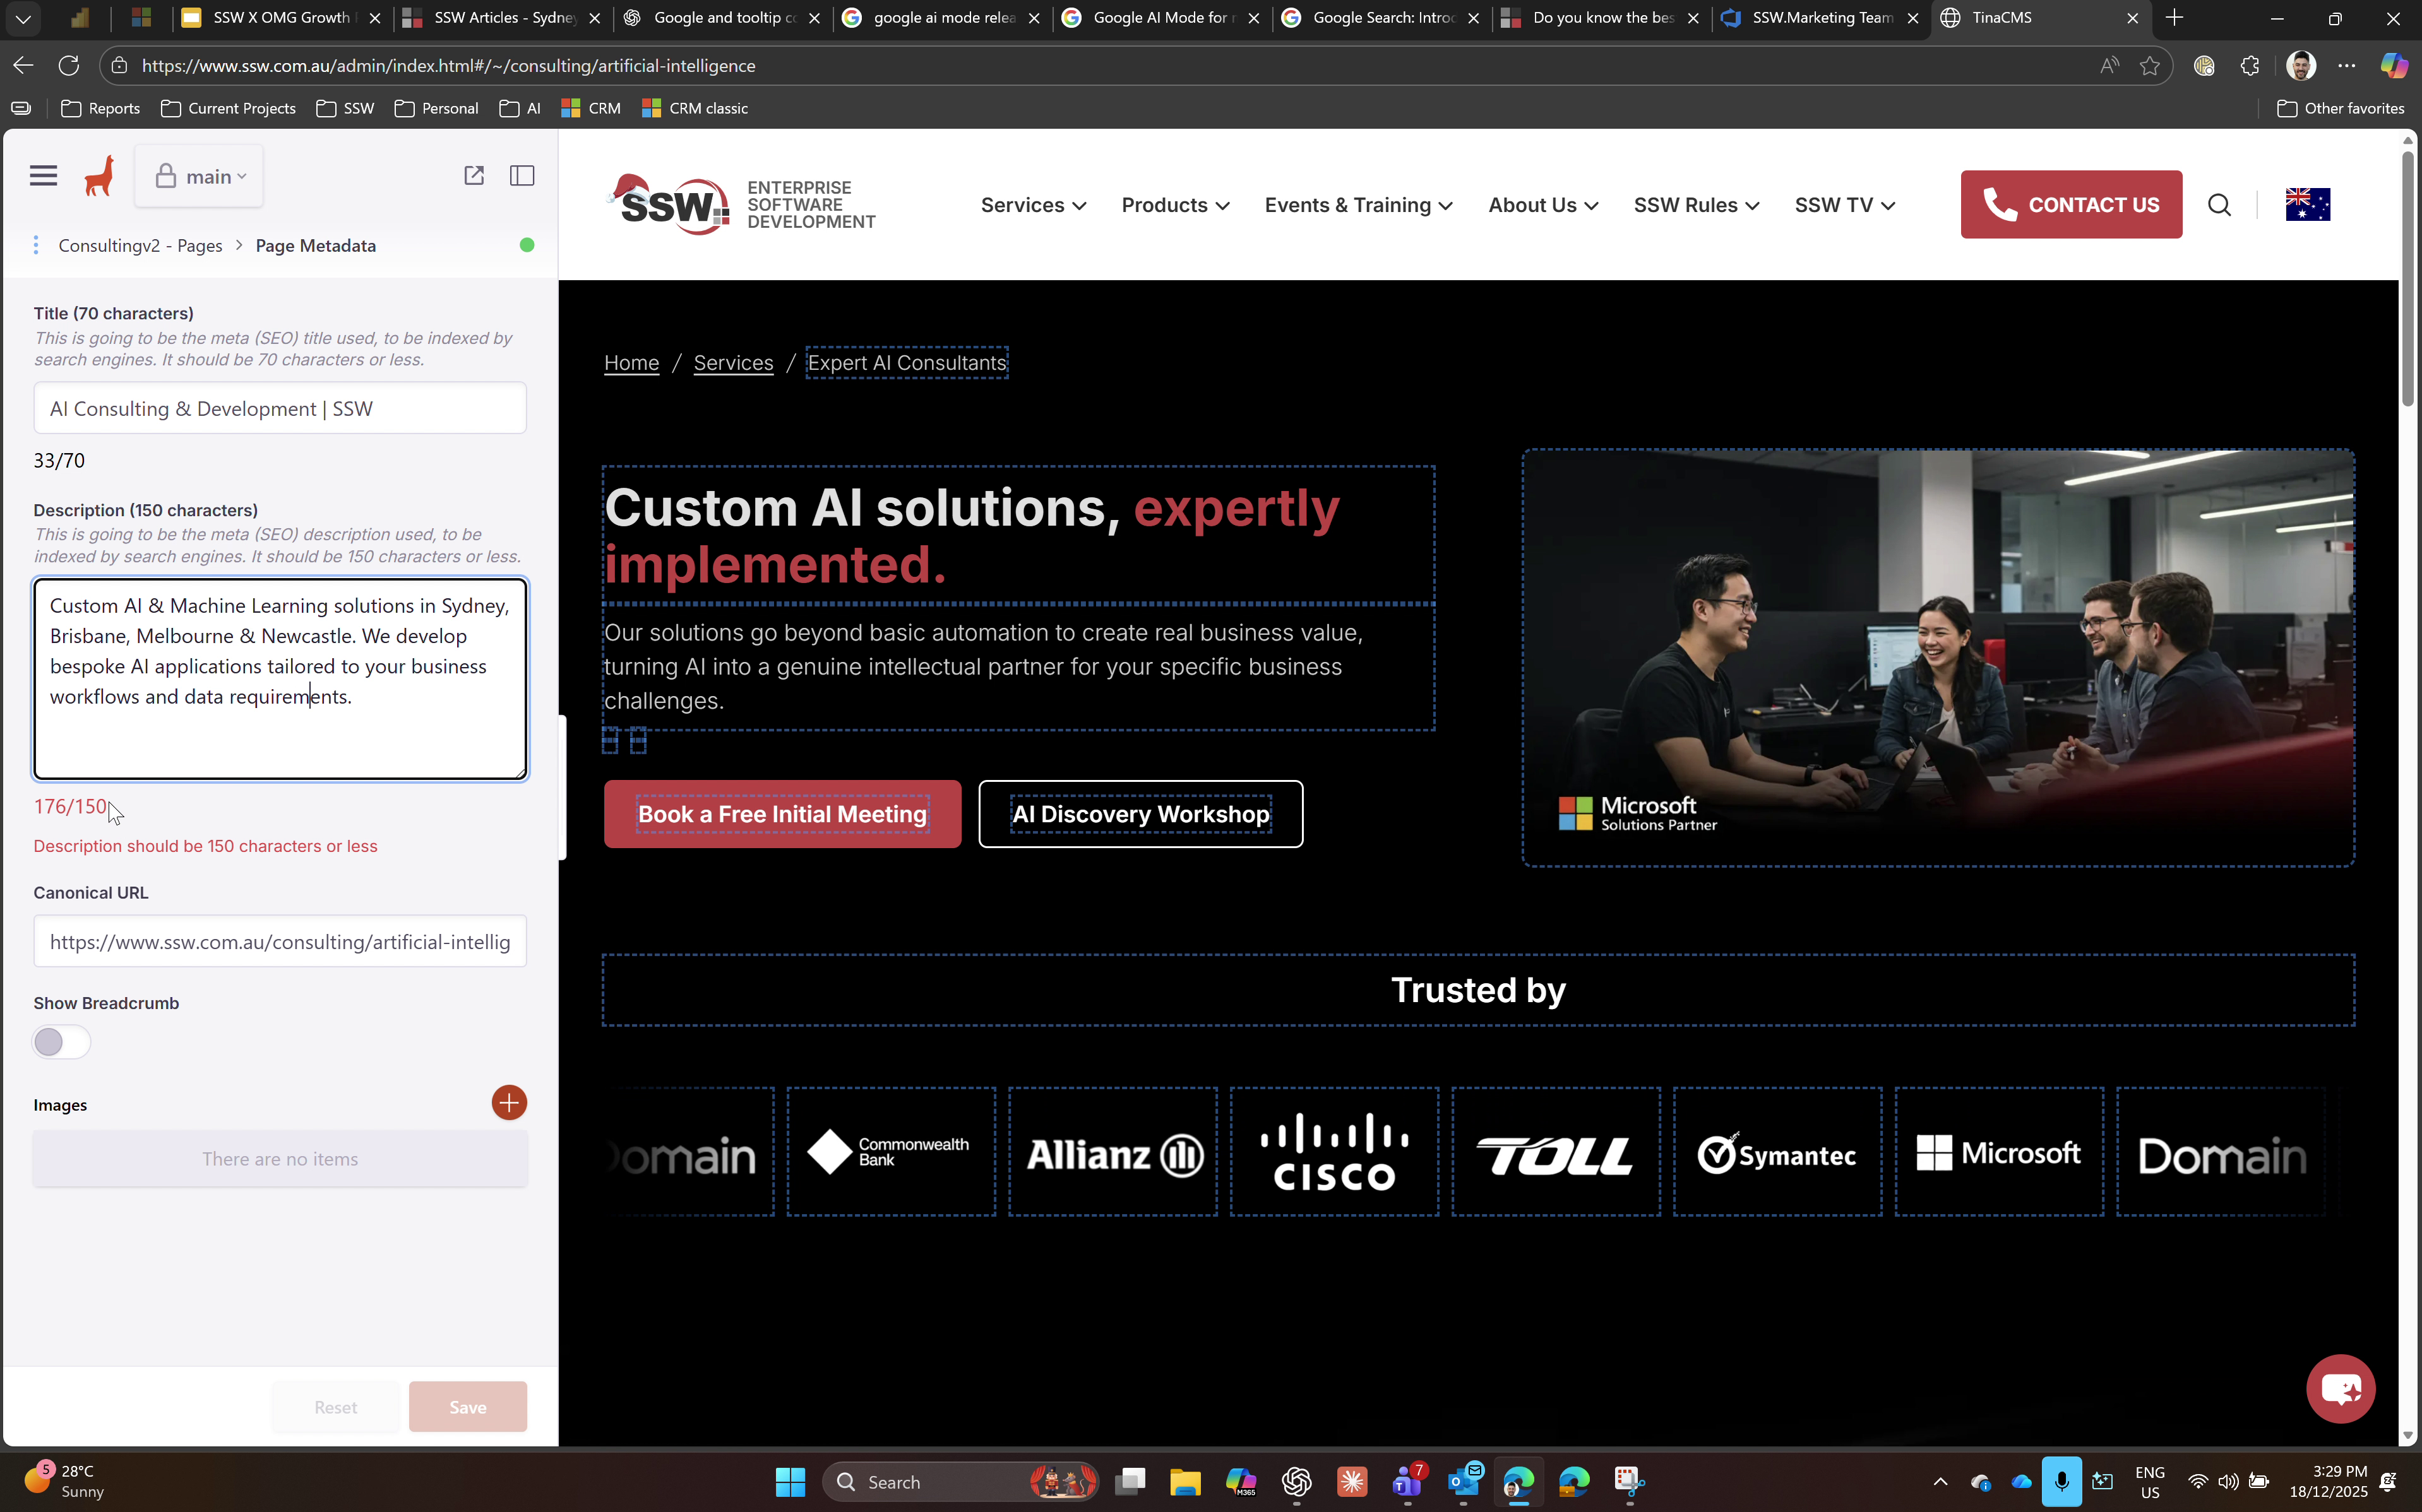Open the main branch selector

tap(198, 175)
